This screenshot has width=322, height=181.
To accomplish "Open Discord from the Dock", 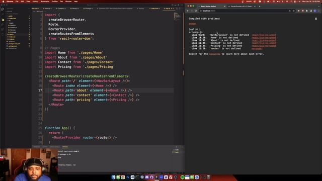I will [x=147, y=177].
